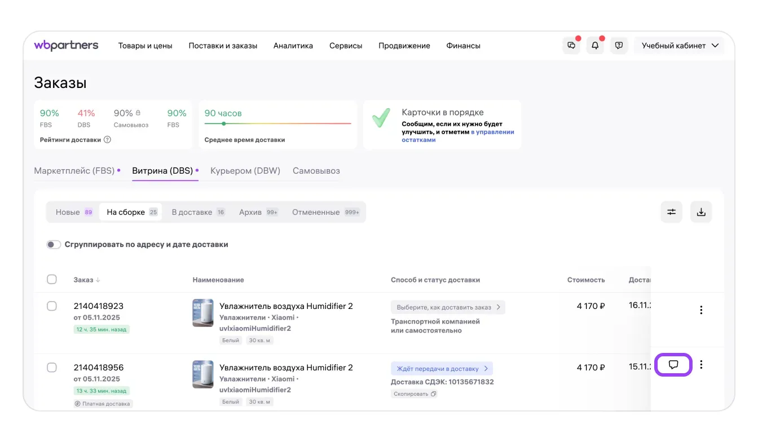Open the help question icon in header
Screen dimensions: 758x442
[619, 46]
